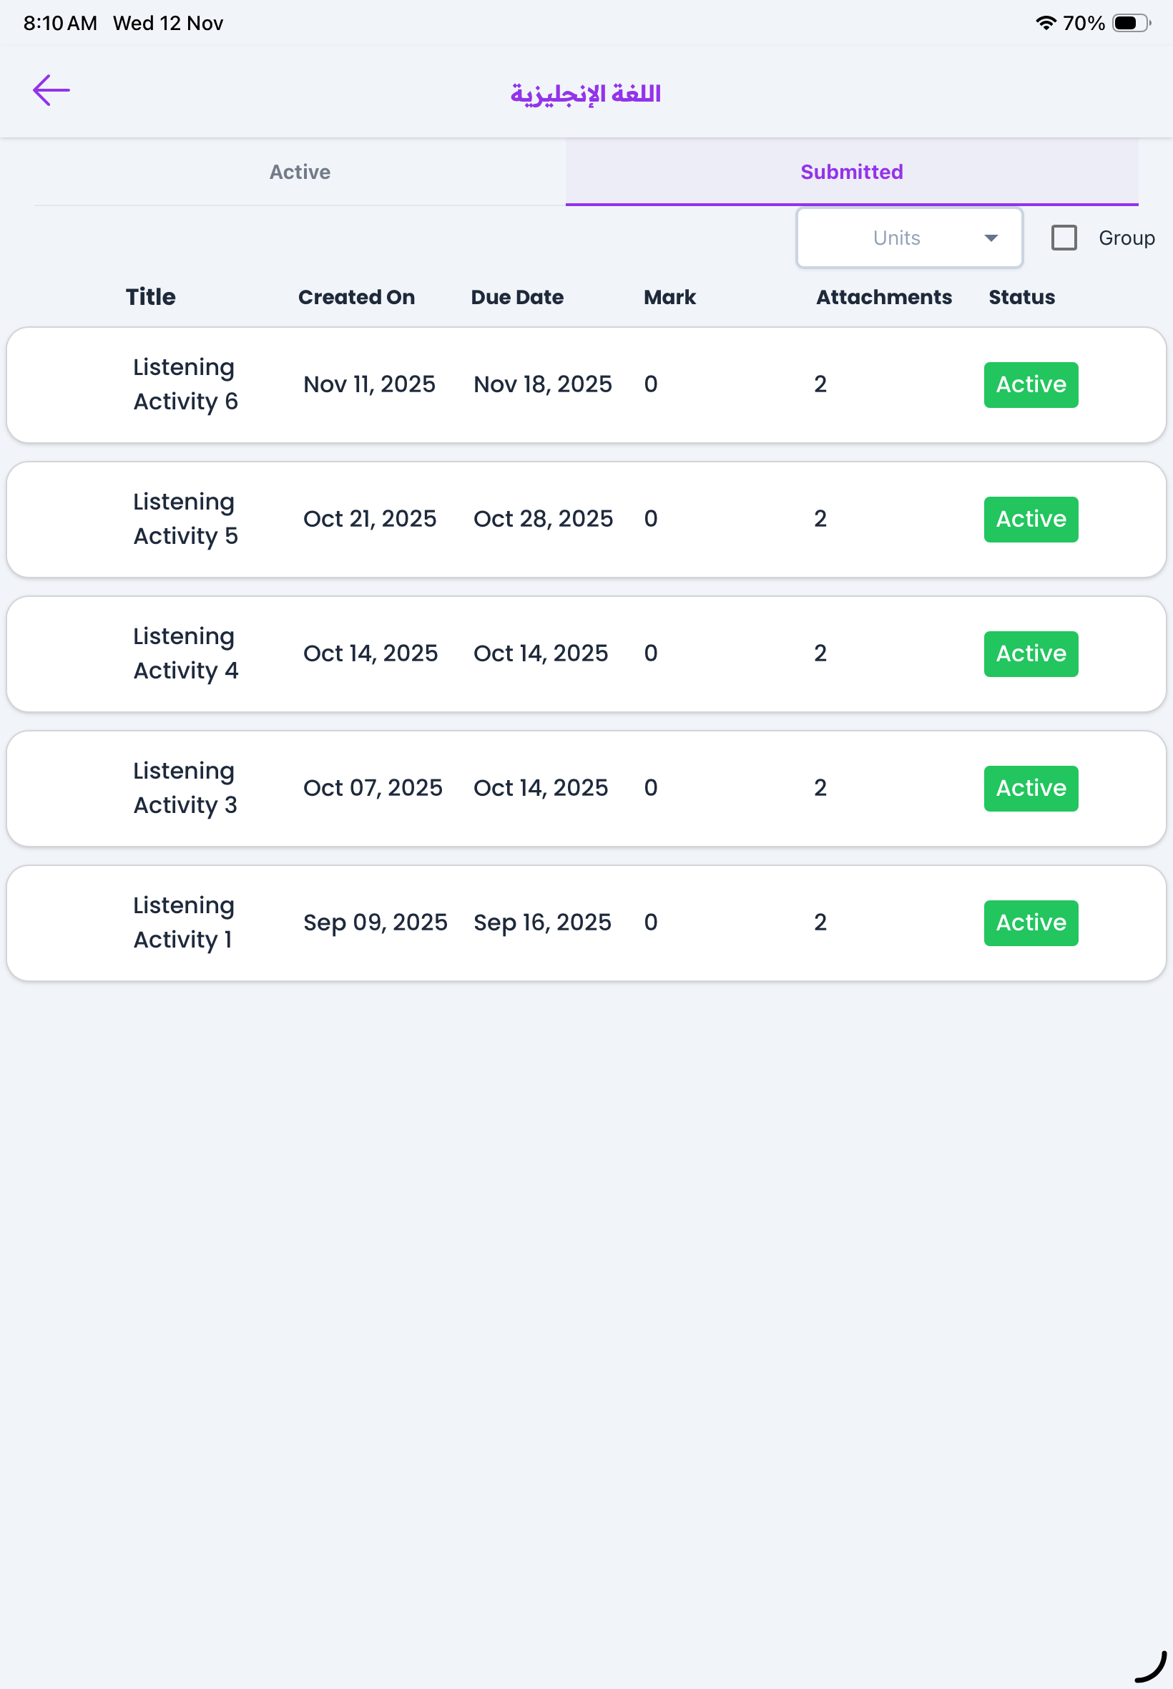Check the Wi-Fi status icon
The height and width of the screenshot is (1689, 1173).
tap(1045, 23)
